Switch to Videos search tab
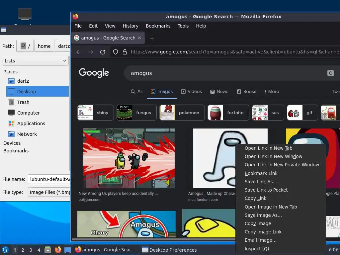The width and height of the screenshot is (340, 255). pos(191,92)
